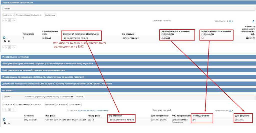The height and width of the screenshot is (133, 256).
Task: Go to first page below obligations table
Action: click(x=4, y=47)
